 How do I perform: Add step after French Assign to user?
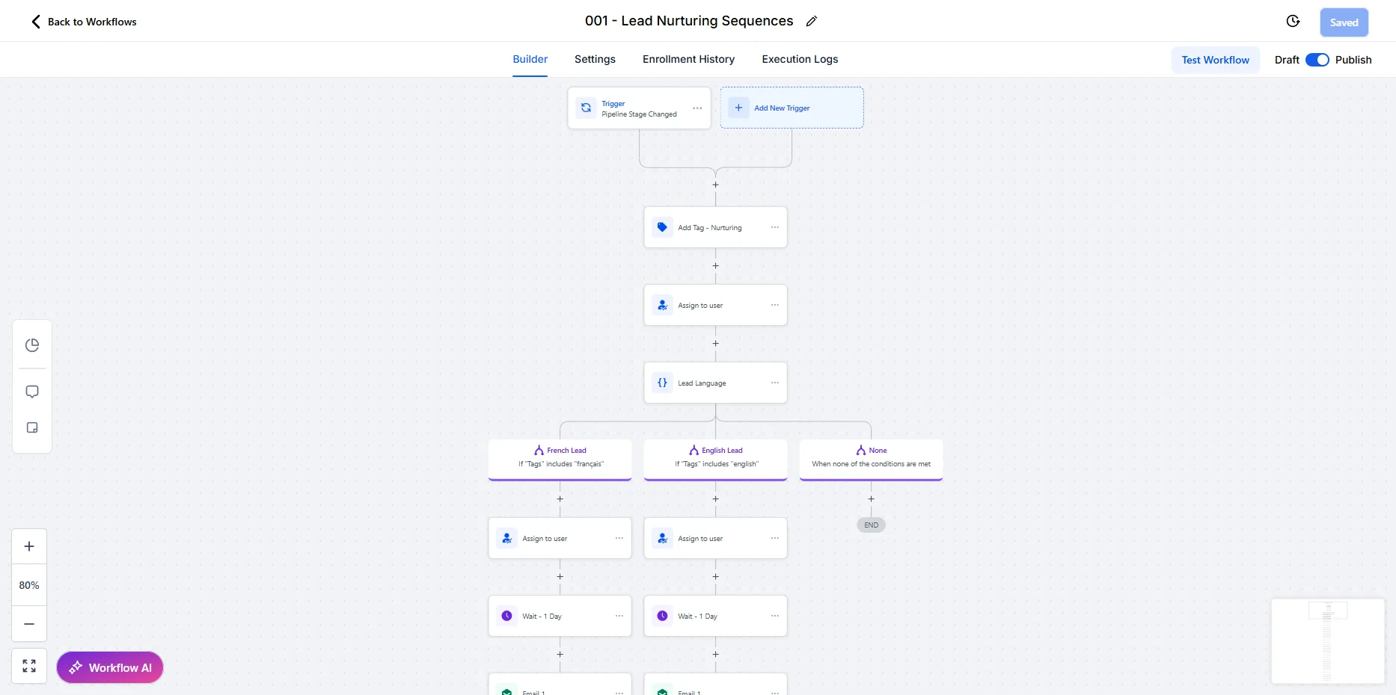560,577
